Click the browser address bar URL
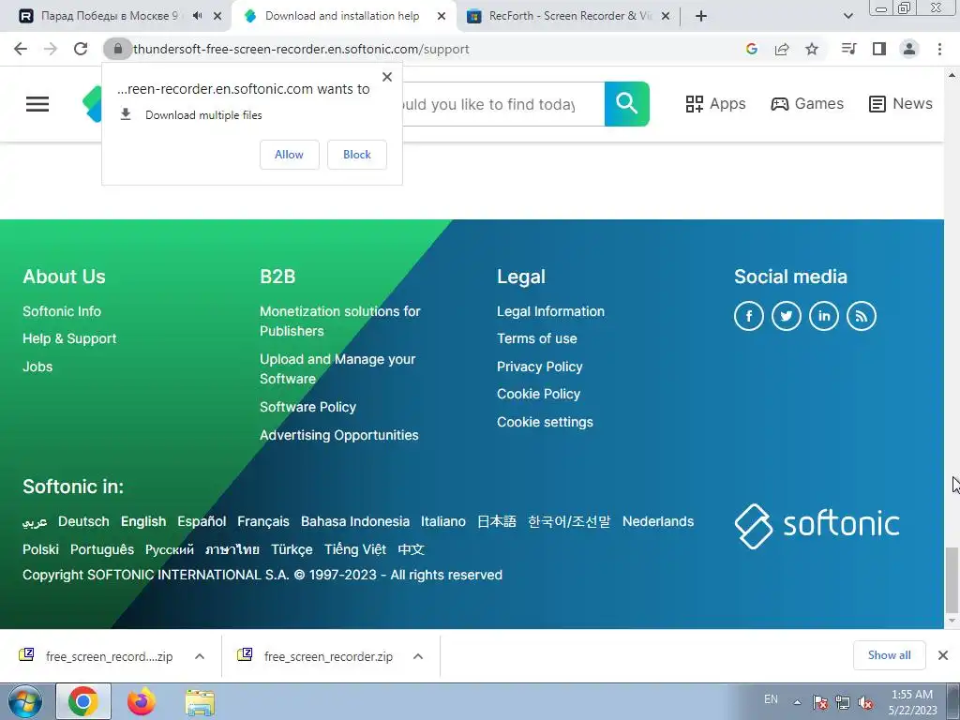Screen dimensions: 960x720 click(301, 49)
